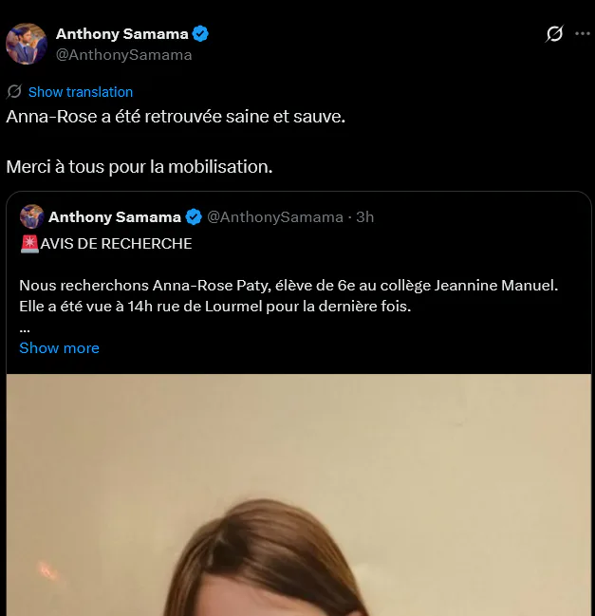595x616 pixels.
Task: Click the blue verified badge beside the top name
Action: click(x=200, y=34)
